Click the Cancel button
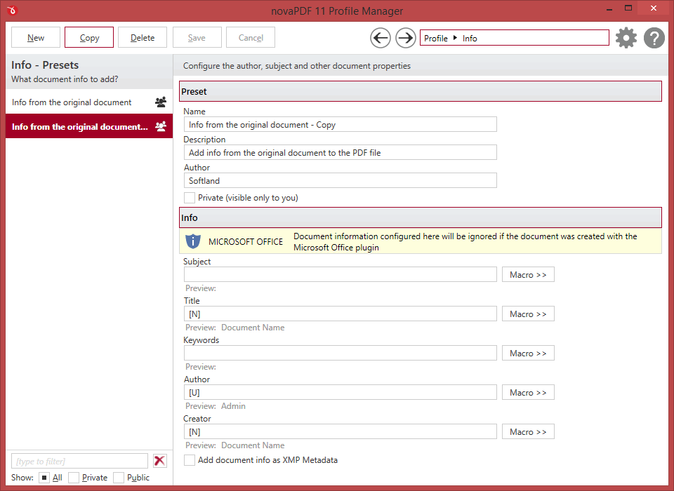Screen dimensions: 674x491 point(251,37)
